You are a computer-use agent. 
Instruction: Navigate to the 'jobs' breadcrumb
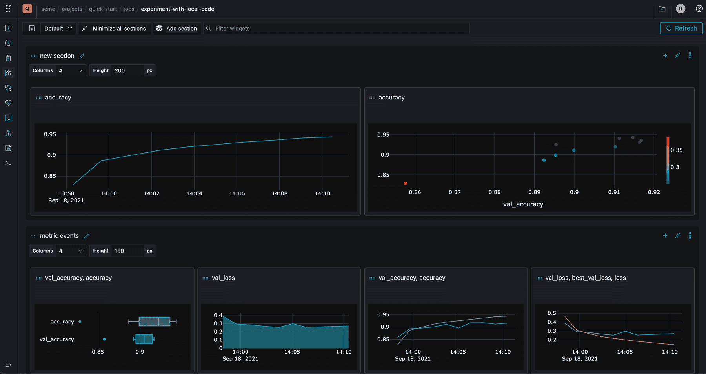[x=129, y=9]
